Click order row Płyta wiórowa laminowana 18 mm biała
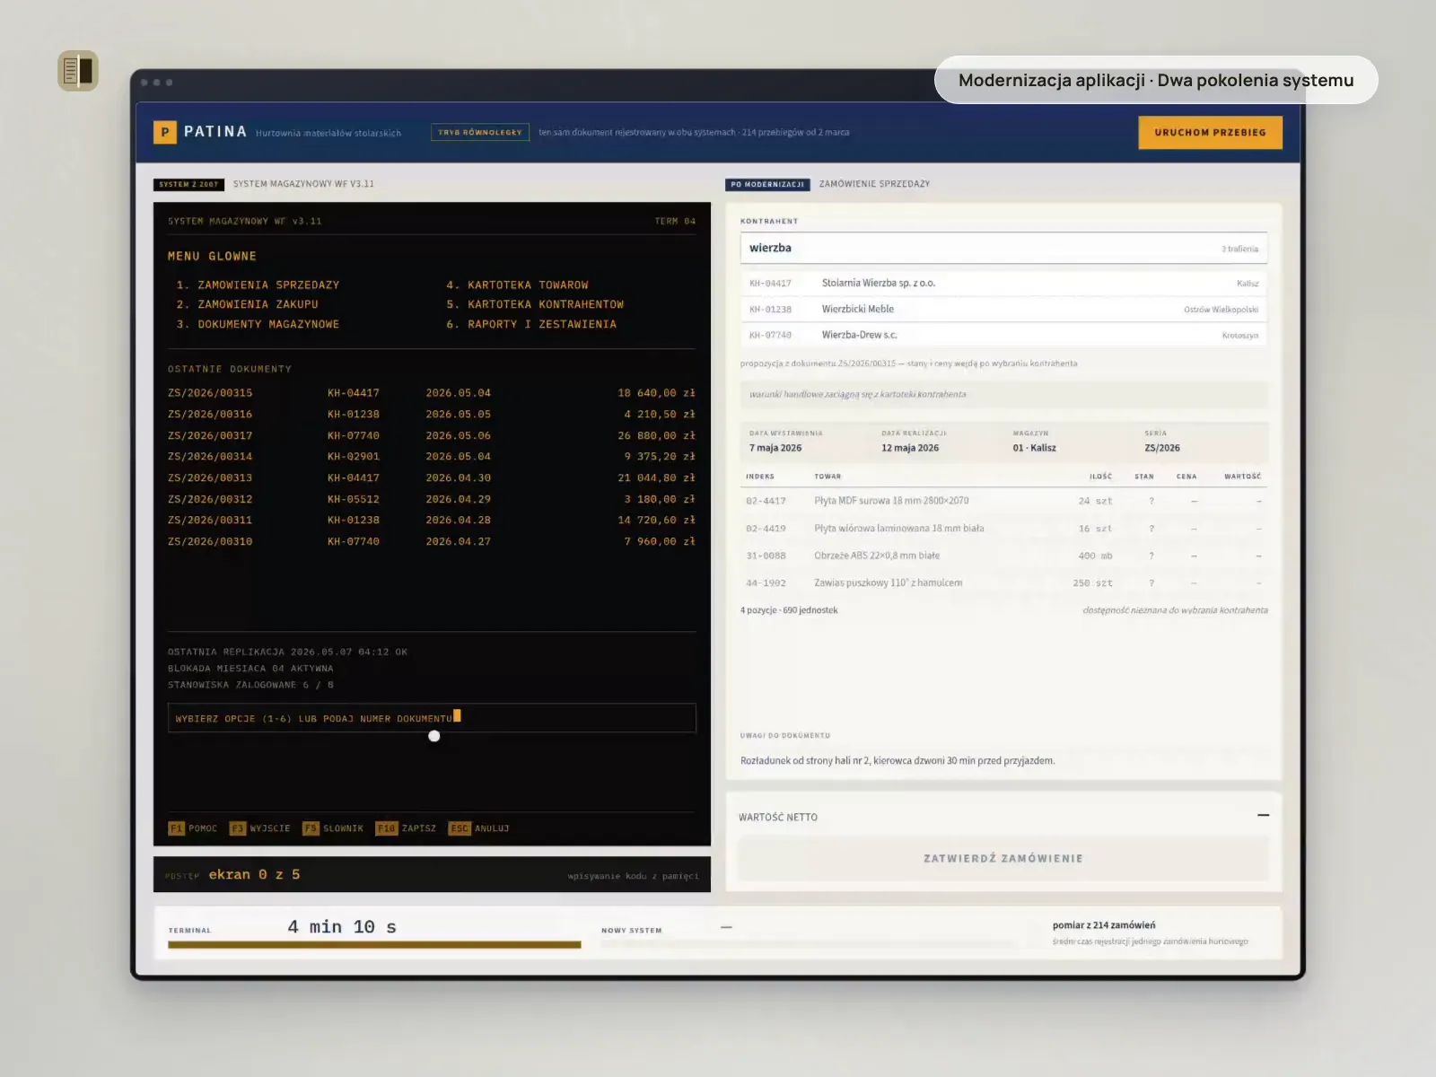Image resolution: width=1436 pixels, height=1077 pixels. pyautogui.click(x=1003, y=529)
